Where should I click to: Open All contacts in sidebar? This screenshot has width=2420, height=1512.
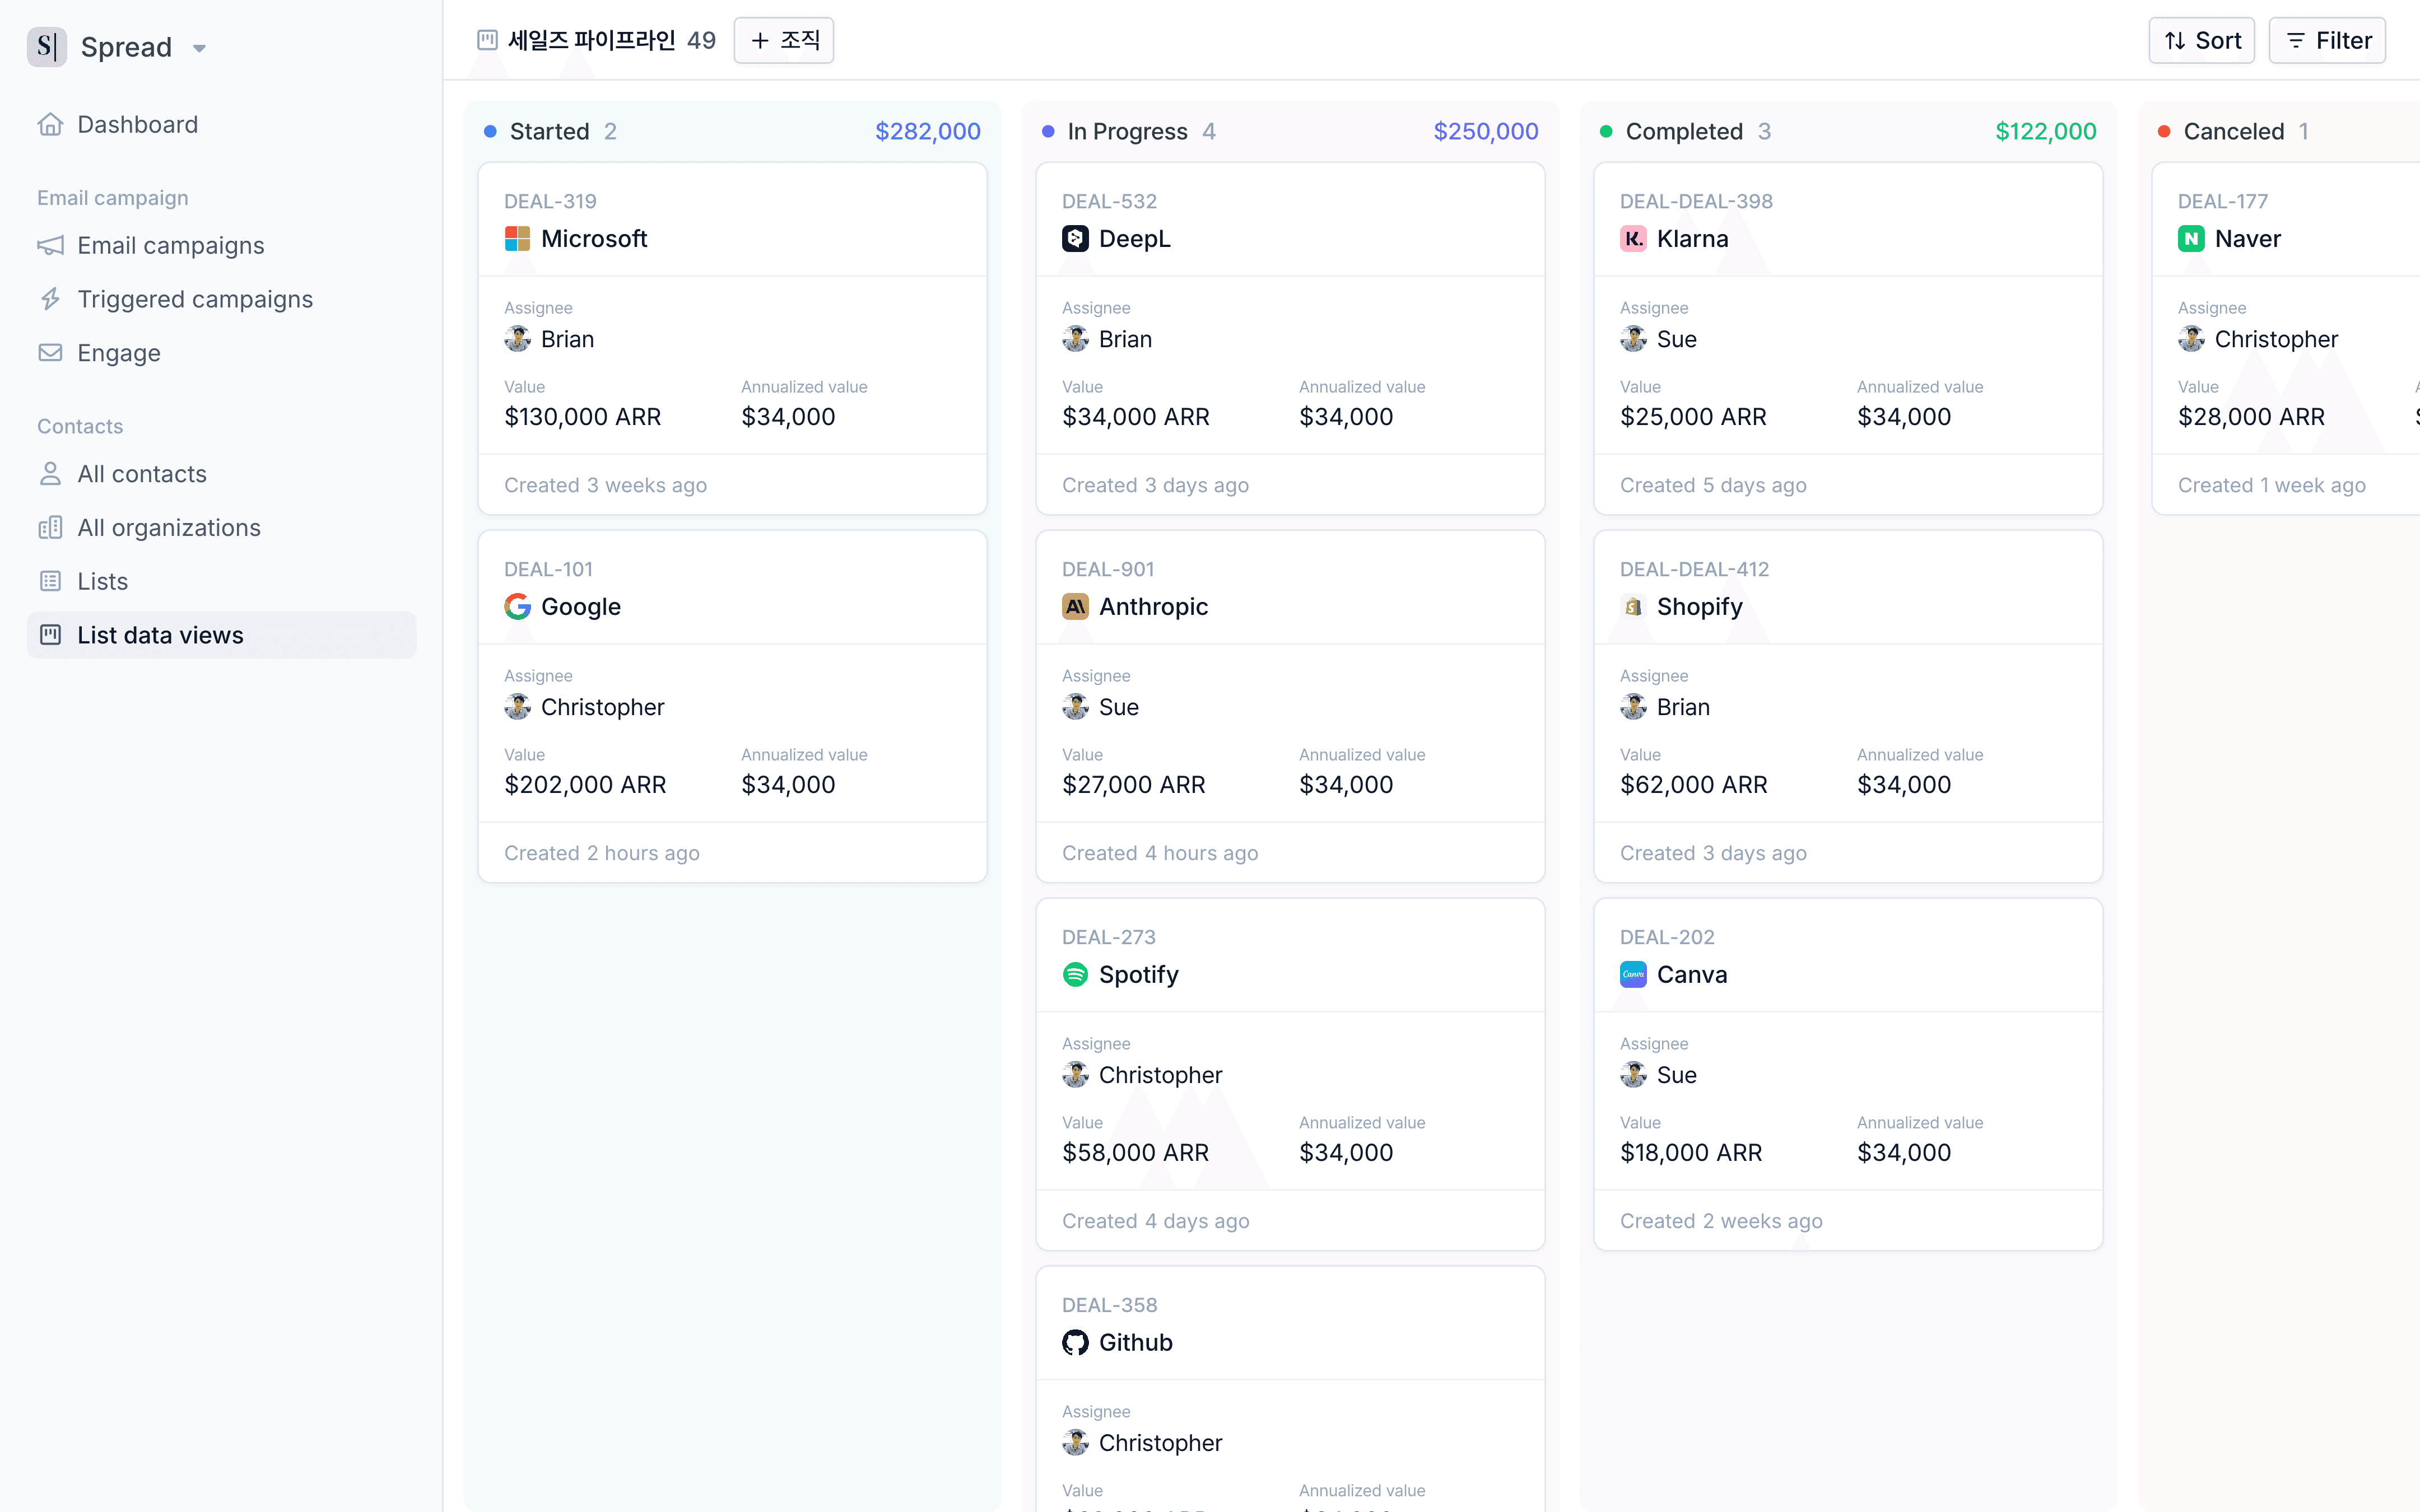(x=141, y=474)
